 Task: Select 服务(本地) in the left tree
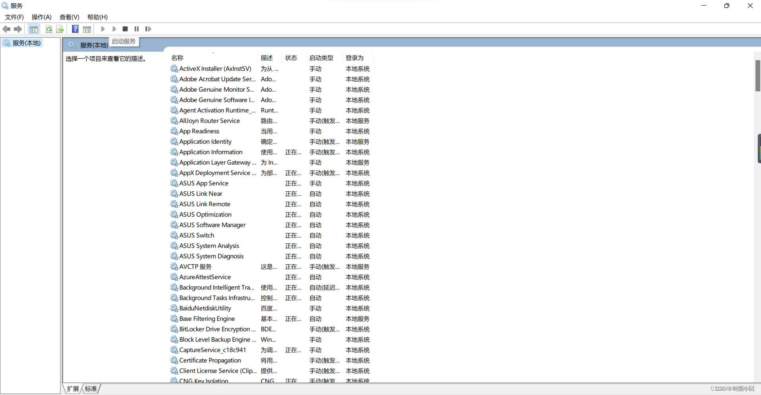[x=27, y=43]
